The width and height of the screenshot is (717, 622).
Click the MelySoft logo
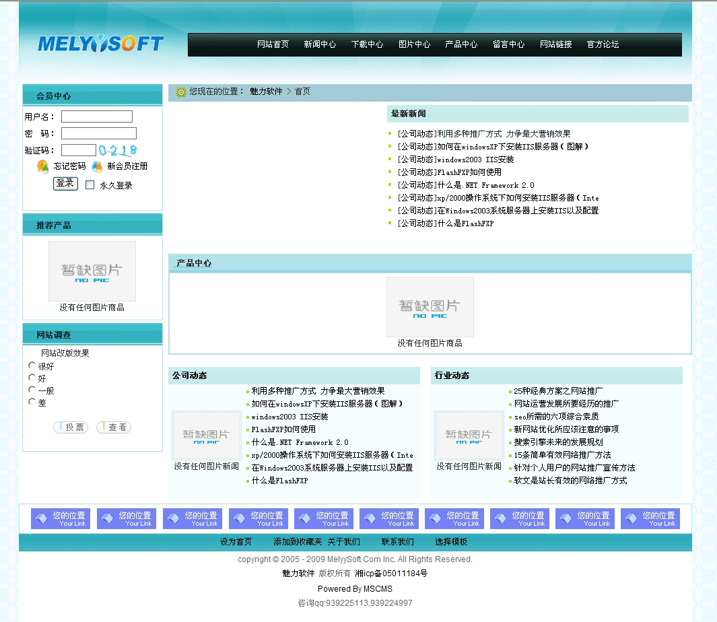tap(100, 44)
